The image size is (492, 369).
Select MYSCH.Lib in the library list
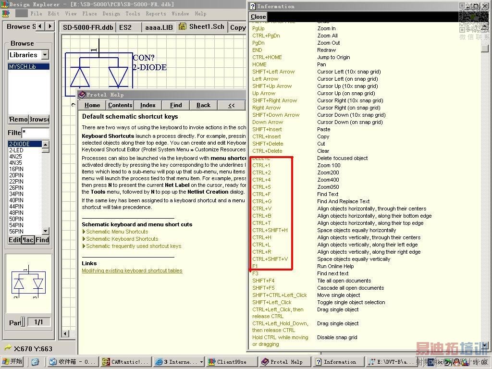pyautogui.click(x=28, y=66)
